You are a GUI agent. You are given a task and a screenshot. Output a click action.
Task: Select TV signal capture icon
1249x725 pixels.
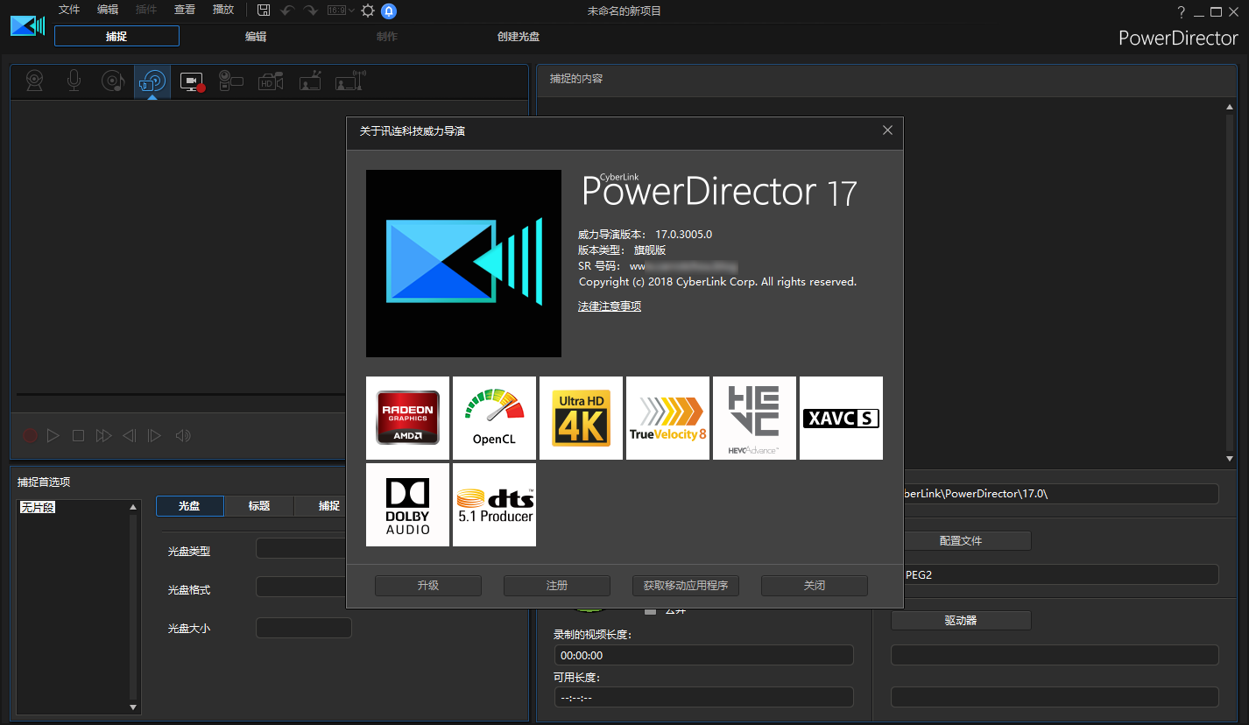(x=310, y=81)
